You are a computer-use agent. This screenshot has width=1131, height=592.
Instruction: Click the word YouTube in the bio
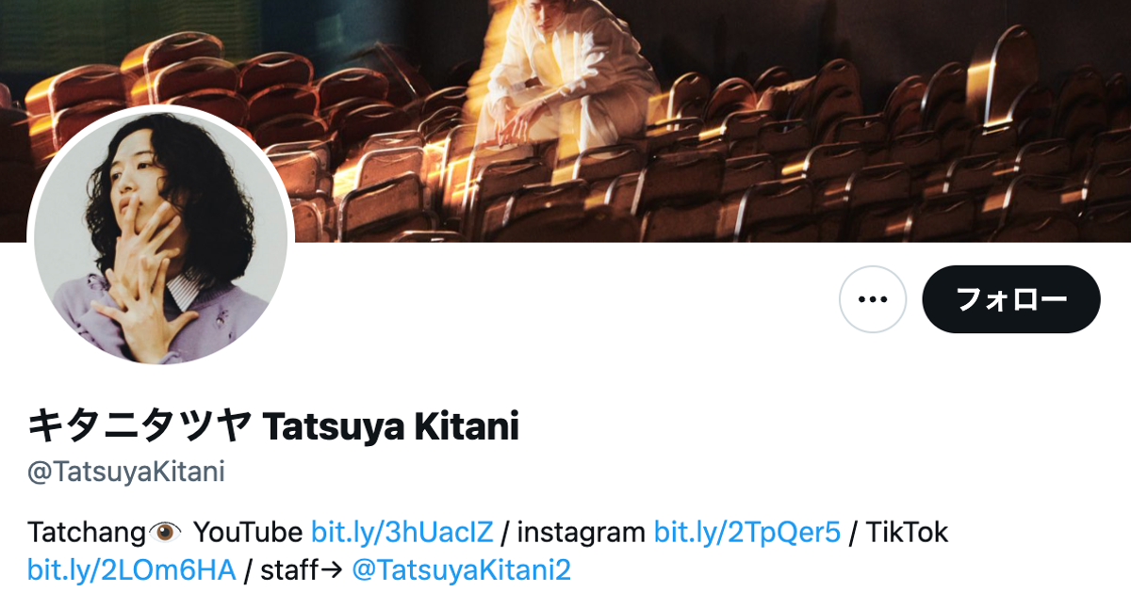point(248,533)
